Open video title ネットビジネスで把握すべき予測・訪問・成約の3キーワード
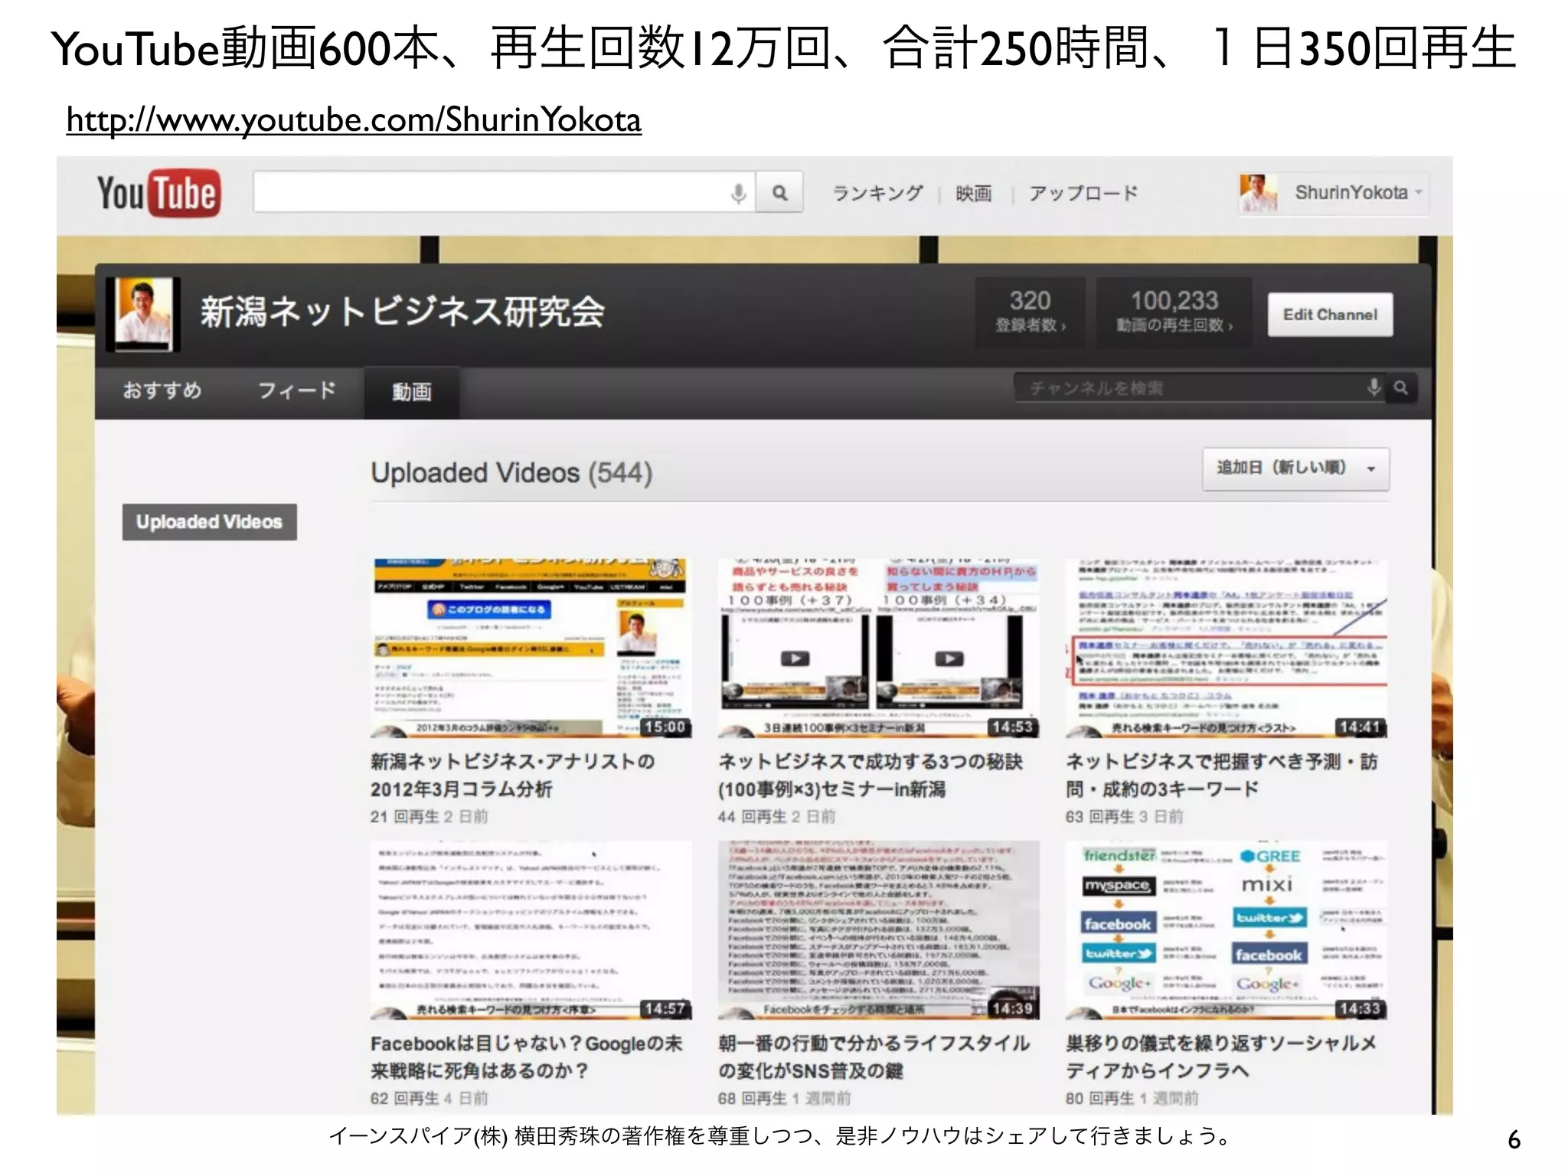This screenshot has height=1176, width=1568. tap(1221, 775)
